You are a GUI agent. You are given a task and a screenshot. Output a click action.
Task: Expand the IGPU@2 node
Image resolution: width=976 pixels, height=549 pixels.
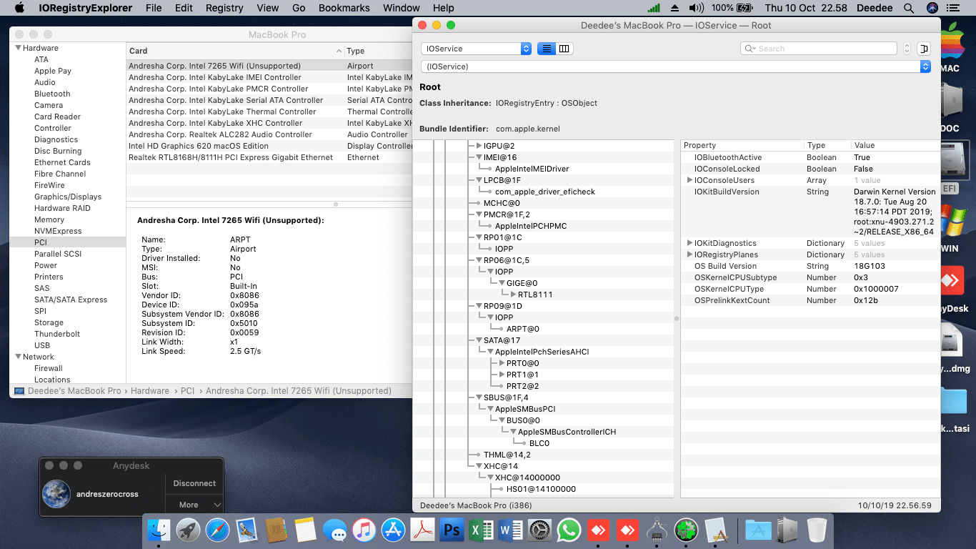[479, 146]
